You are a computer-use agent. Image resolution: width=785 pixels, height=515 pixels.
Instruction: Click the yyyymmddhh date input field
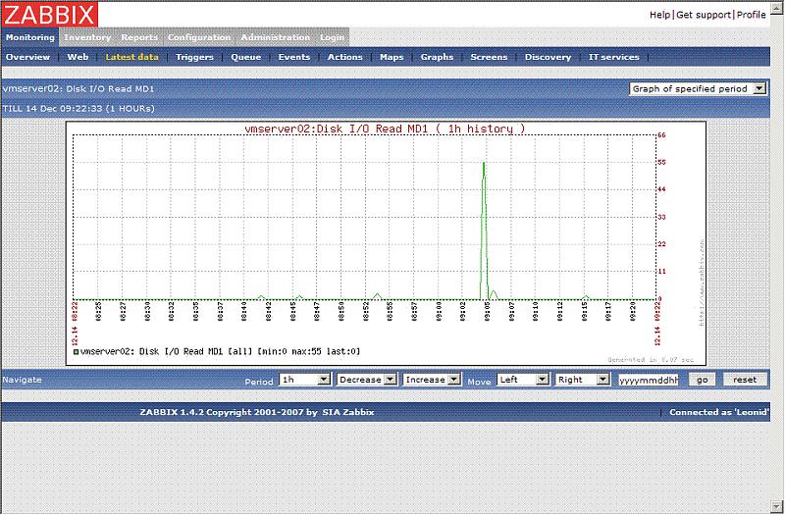pos(649,380)
